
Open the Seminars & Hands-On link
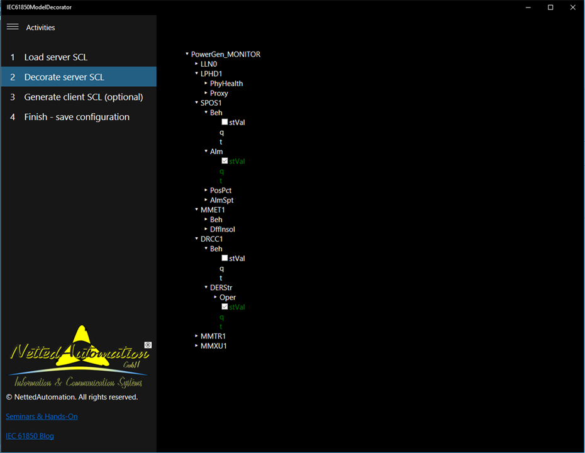(42, 417)
